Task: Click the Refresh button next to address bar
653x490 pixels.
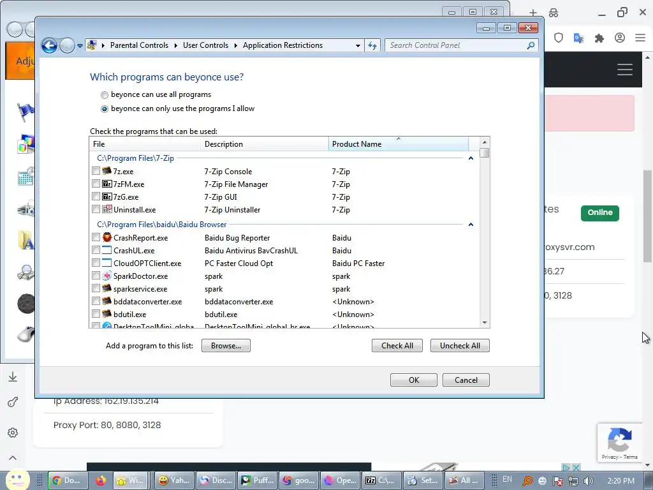Action: pyautogui.click(x=372, y=45)
